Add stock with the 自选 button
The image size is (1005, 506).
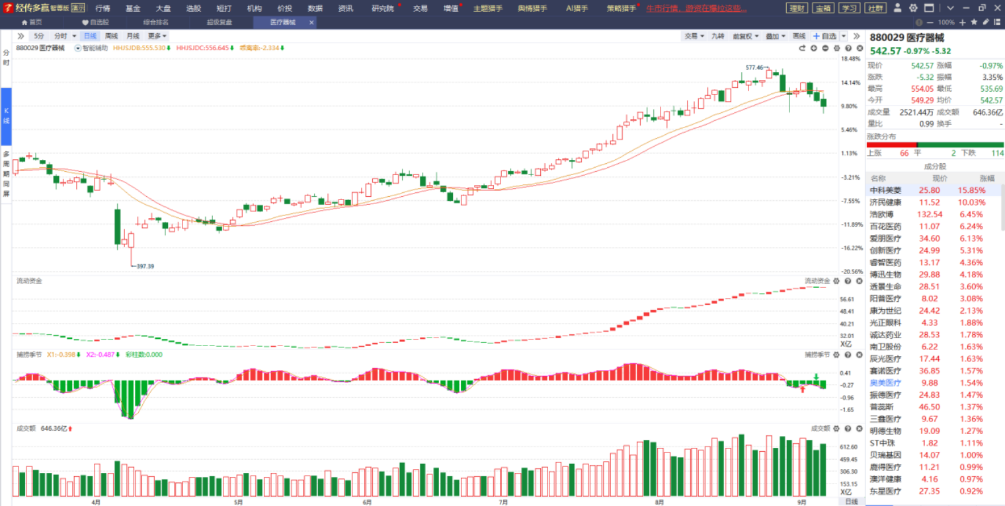(824, 36)
